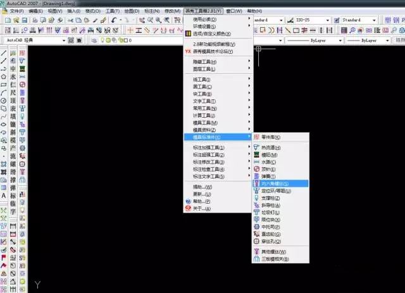Open the 格式(O) menu
Viewport: 405px width, 293px height.
point(93,11)
